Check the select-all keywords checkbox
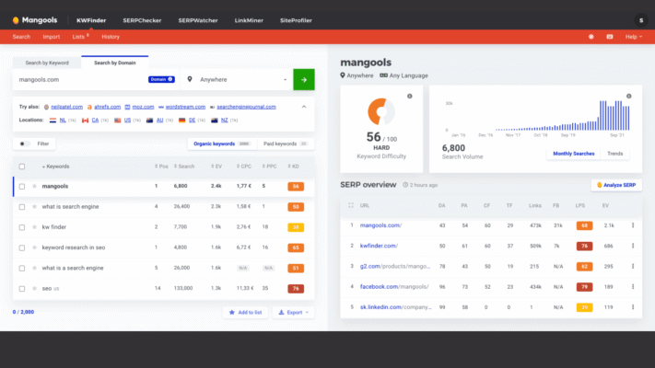 (22, 167)
